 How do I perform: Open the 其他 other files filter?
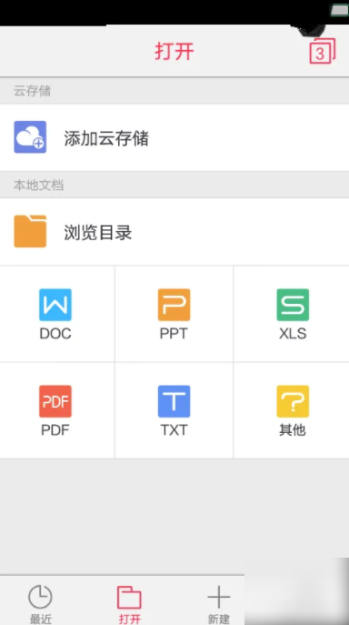tap(293, 410)
